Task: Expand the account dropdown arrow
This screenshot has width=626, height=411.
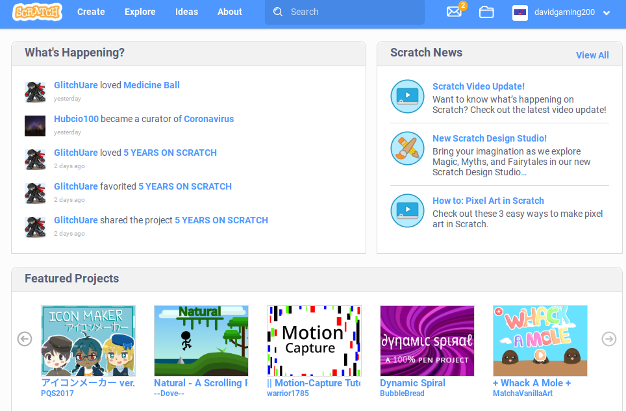Action: point(607,13)
